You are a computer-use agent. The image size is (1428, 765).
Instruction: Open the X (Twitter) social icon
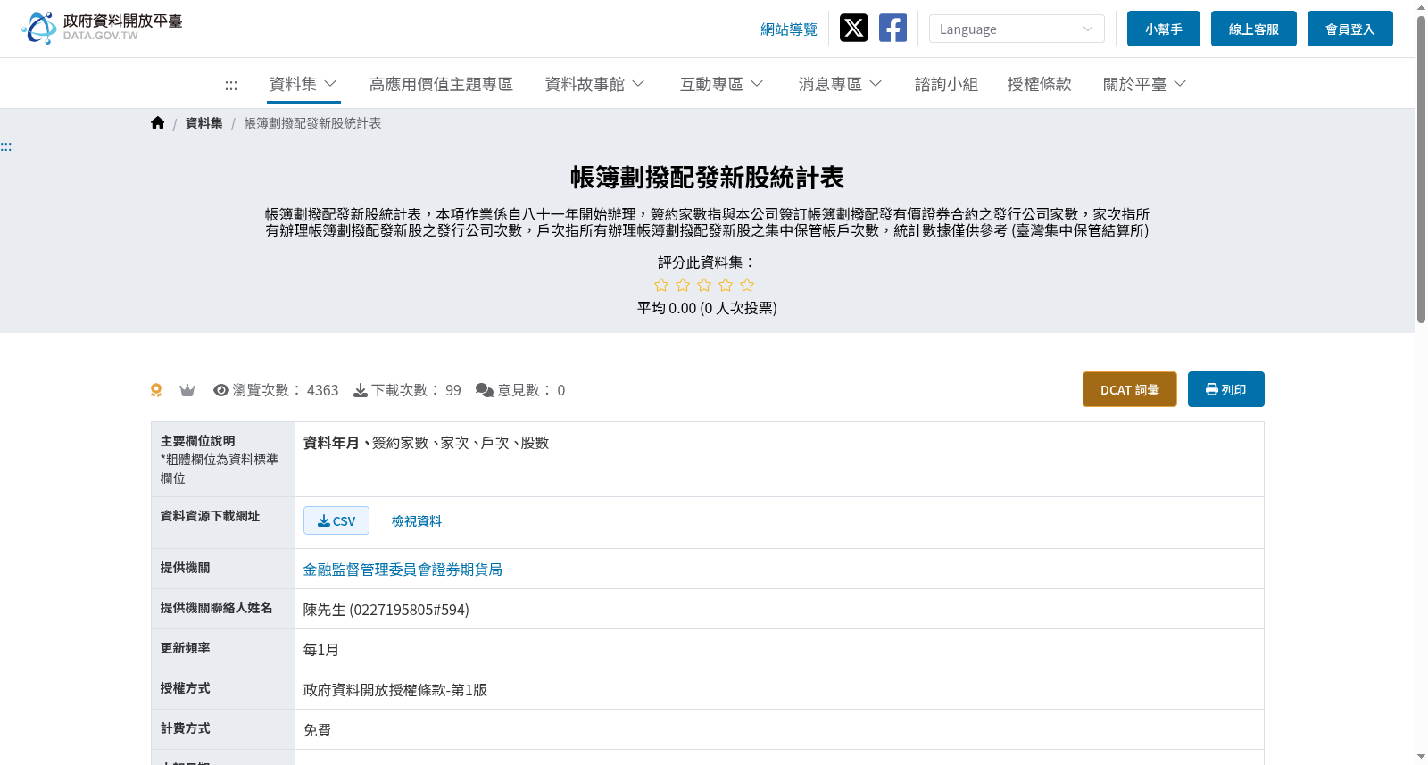point(853,28)
